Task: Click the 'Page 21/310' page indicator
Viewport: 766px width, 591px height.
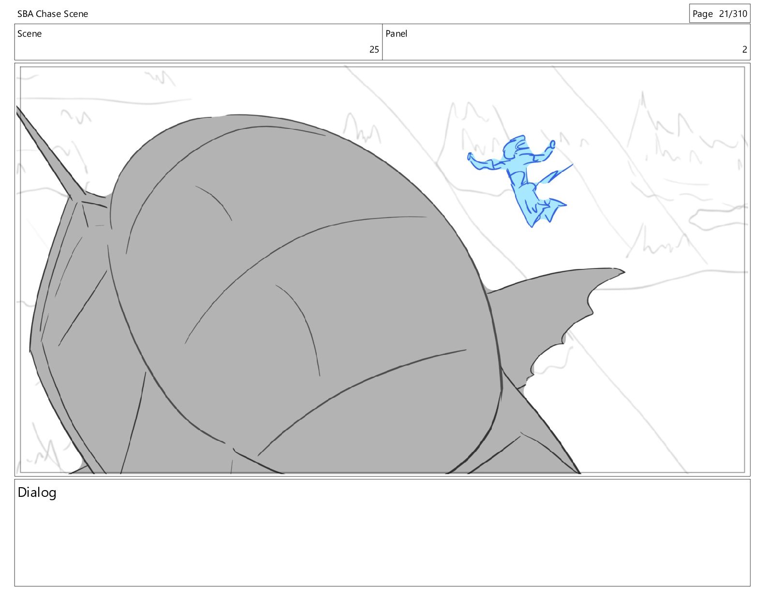Action: 720,14
